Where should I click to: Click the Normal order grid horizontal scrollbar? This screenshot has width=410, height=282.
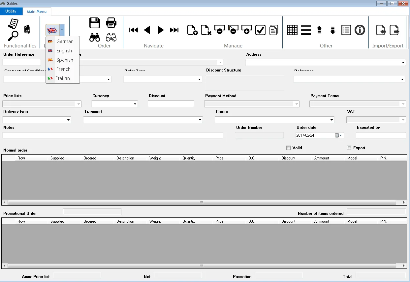click(202, 202)
